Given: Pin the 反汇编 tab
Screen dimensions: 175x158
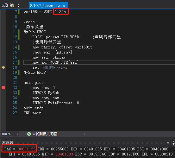Looking at the screenshot, I should click(x=19, y=5).
